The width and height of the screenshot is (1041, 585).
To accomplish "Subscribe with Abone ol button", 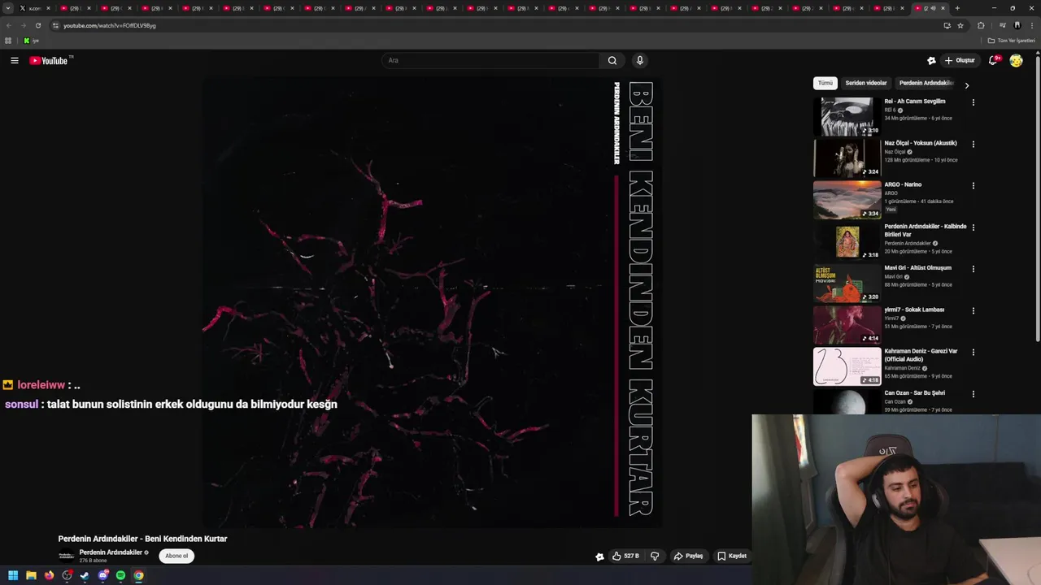I will 176,556.
